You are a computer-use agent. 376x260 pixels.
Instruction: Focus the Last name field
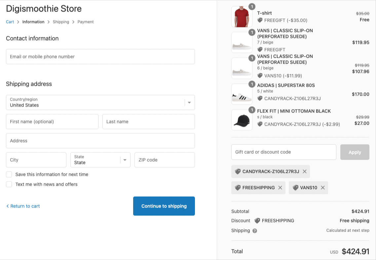pos(149,122)
